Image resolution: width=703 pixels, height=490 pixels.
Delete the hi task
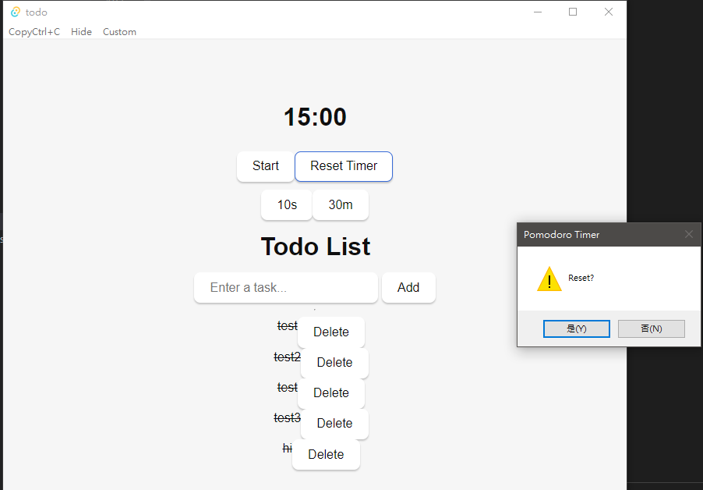coord(326,455)
